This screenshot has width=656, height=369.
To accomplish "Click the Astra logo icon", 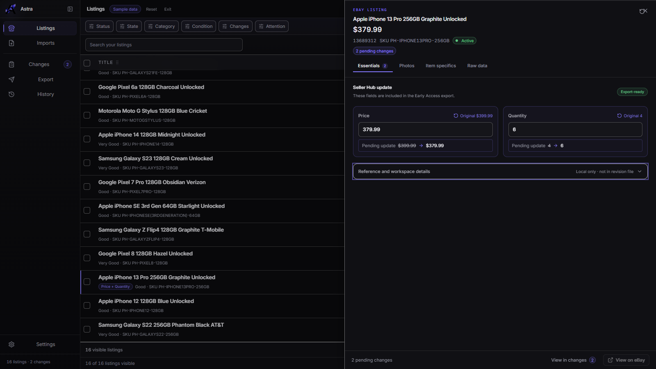I will pos(11,9).
